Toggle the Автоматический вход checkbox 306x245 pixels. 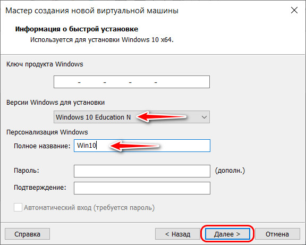(18, 207)
